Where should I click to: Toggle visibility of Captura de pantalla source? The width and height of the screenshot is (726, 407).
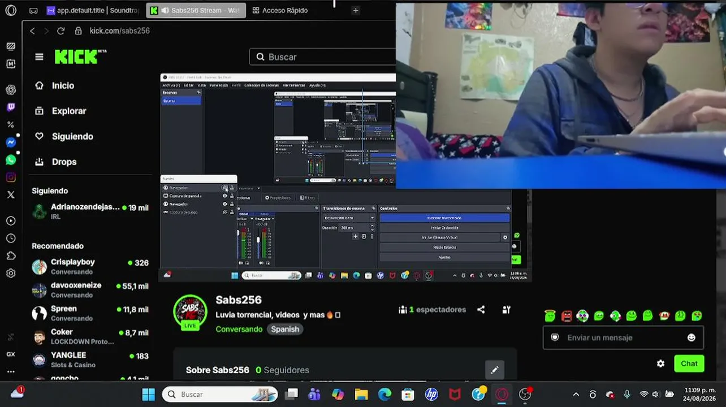(x=224, y=196)
